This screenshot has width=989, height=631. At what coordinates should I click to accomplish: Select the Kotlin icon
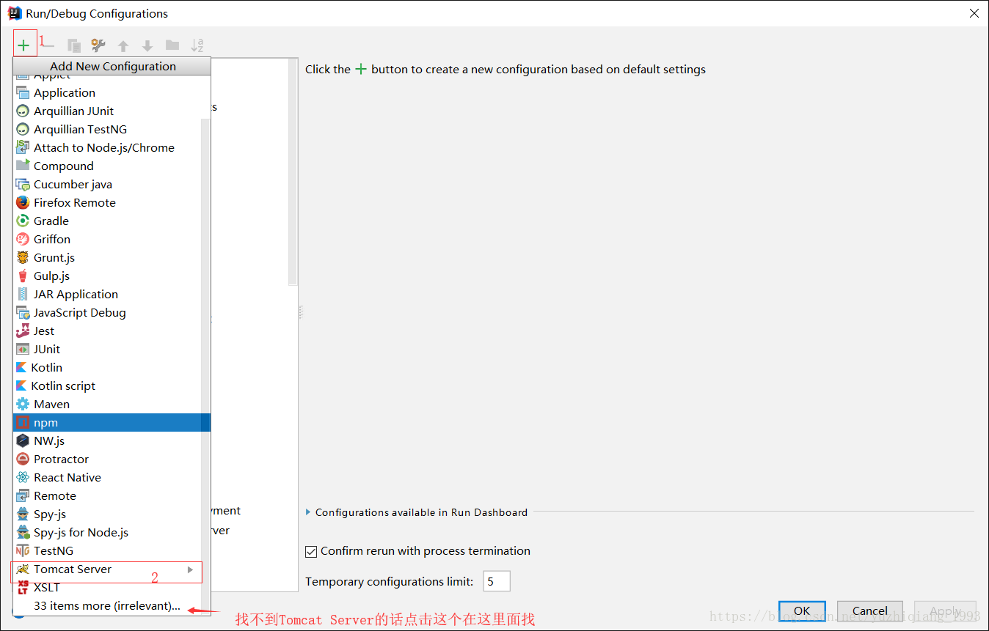(x=21, y=367)
